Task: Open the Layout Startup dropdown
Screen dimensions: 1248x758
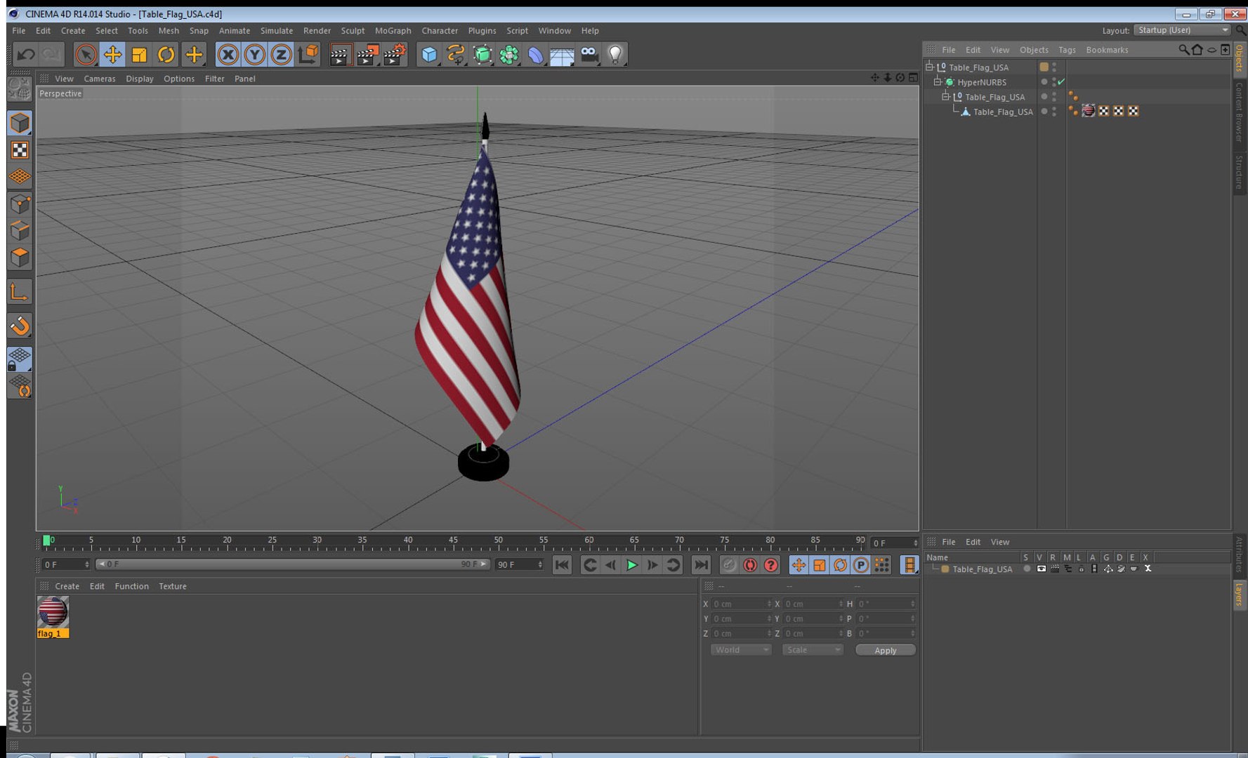Action: click(x=1183, y=30)
